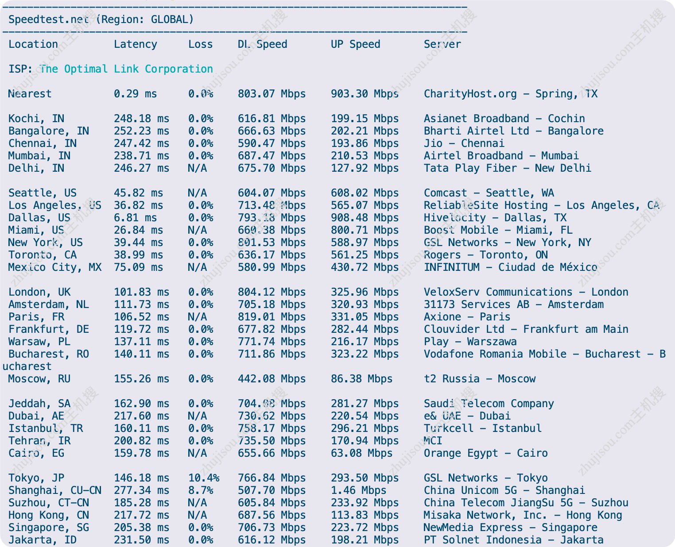This screenshot has height=547, width=675.
Task: Click download speed '687.47 Mbps' for Mumbai
Action: coord(272,156)
